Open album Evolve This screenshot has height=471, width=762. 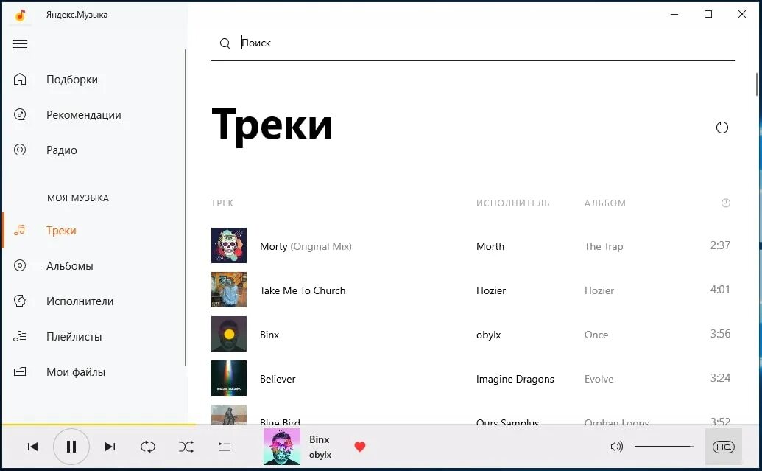point(599,380)
